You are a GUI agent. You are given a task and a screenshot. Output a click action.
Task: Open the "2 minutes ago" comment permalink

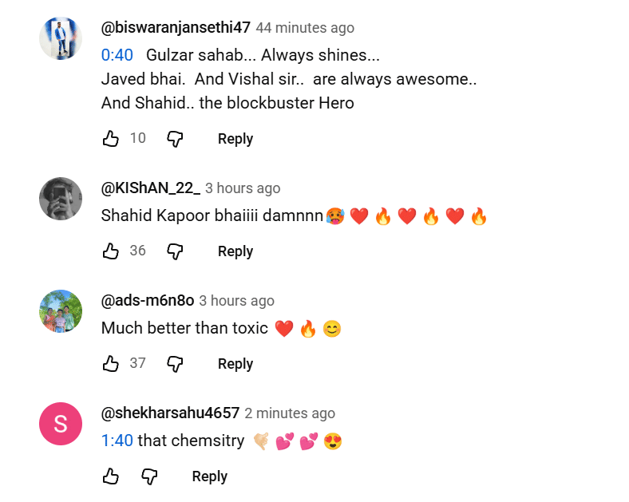tap(290, 413)
